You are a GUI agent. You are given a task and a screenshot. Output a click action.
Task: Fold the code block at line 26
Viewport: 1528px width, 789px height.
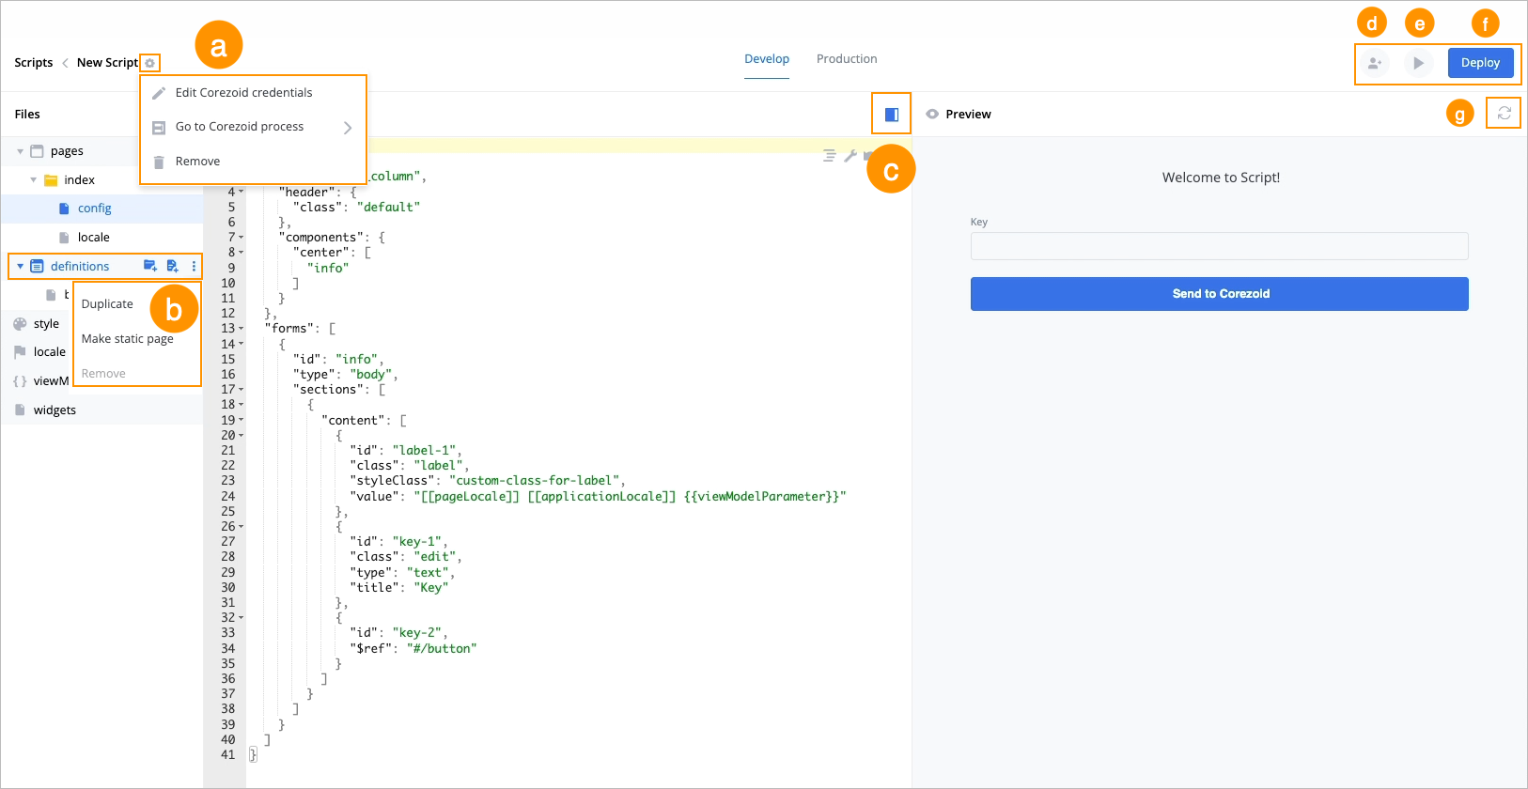point(242,526)
